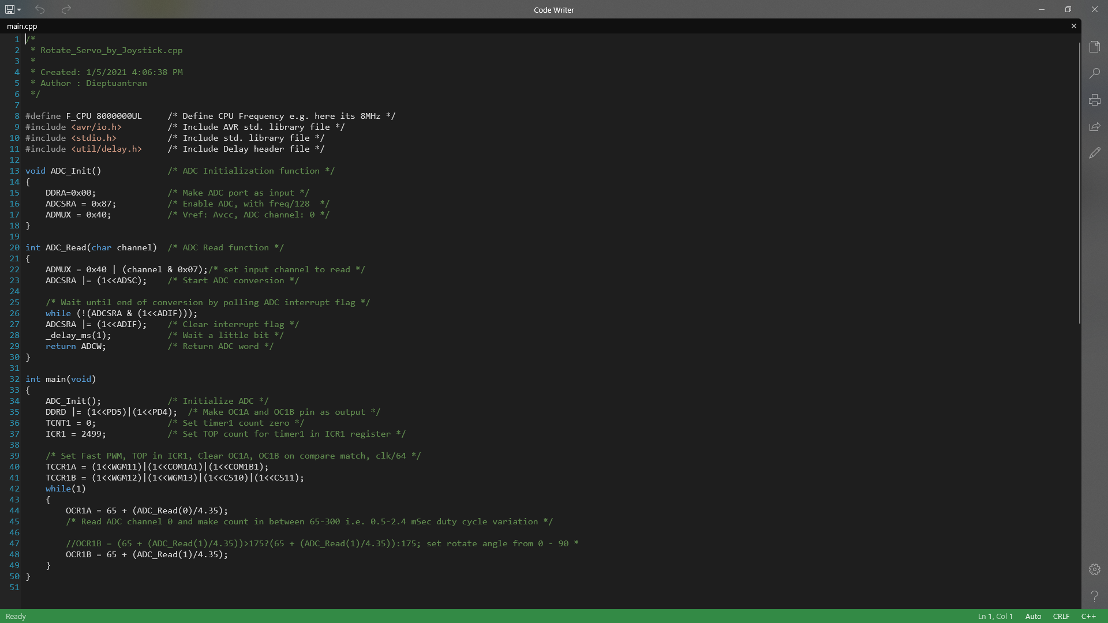The image size is (1108, 623).
Task: Click line number 13 in gutter
Action: point(14,171)
